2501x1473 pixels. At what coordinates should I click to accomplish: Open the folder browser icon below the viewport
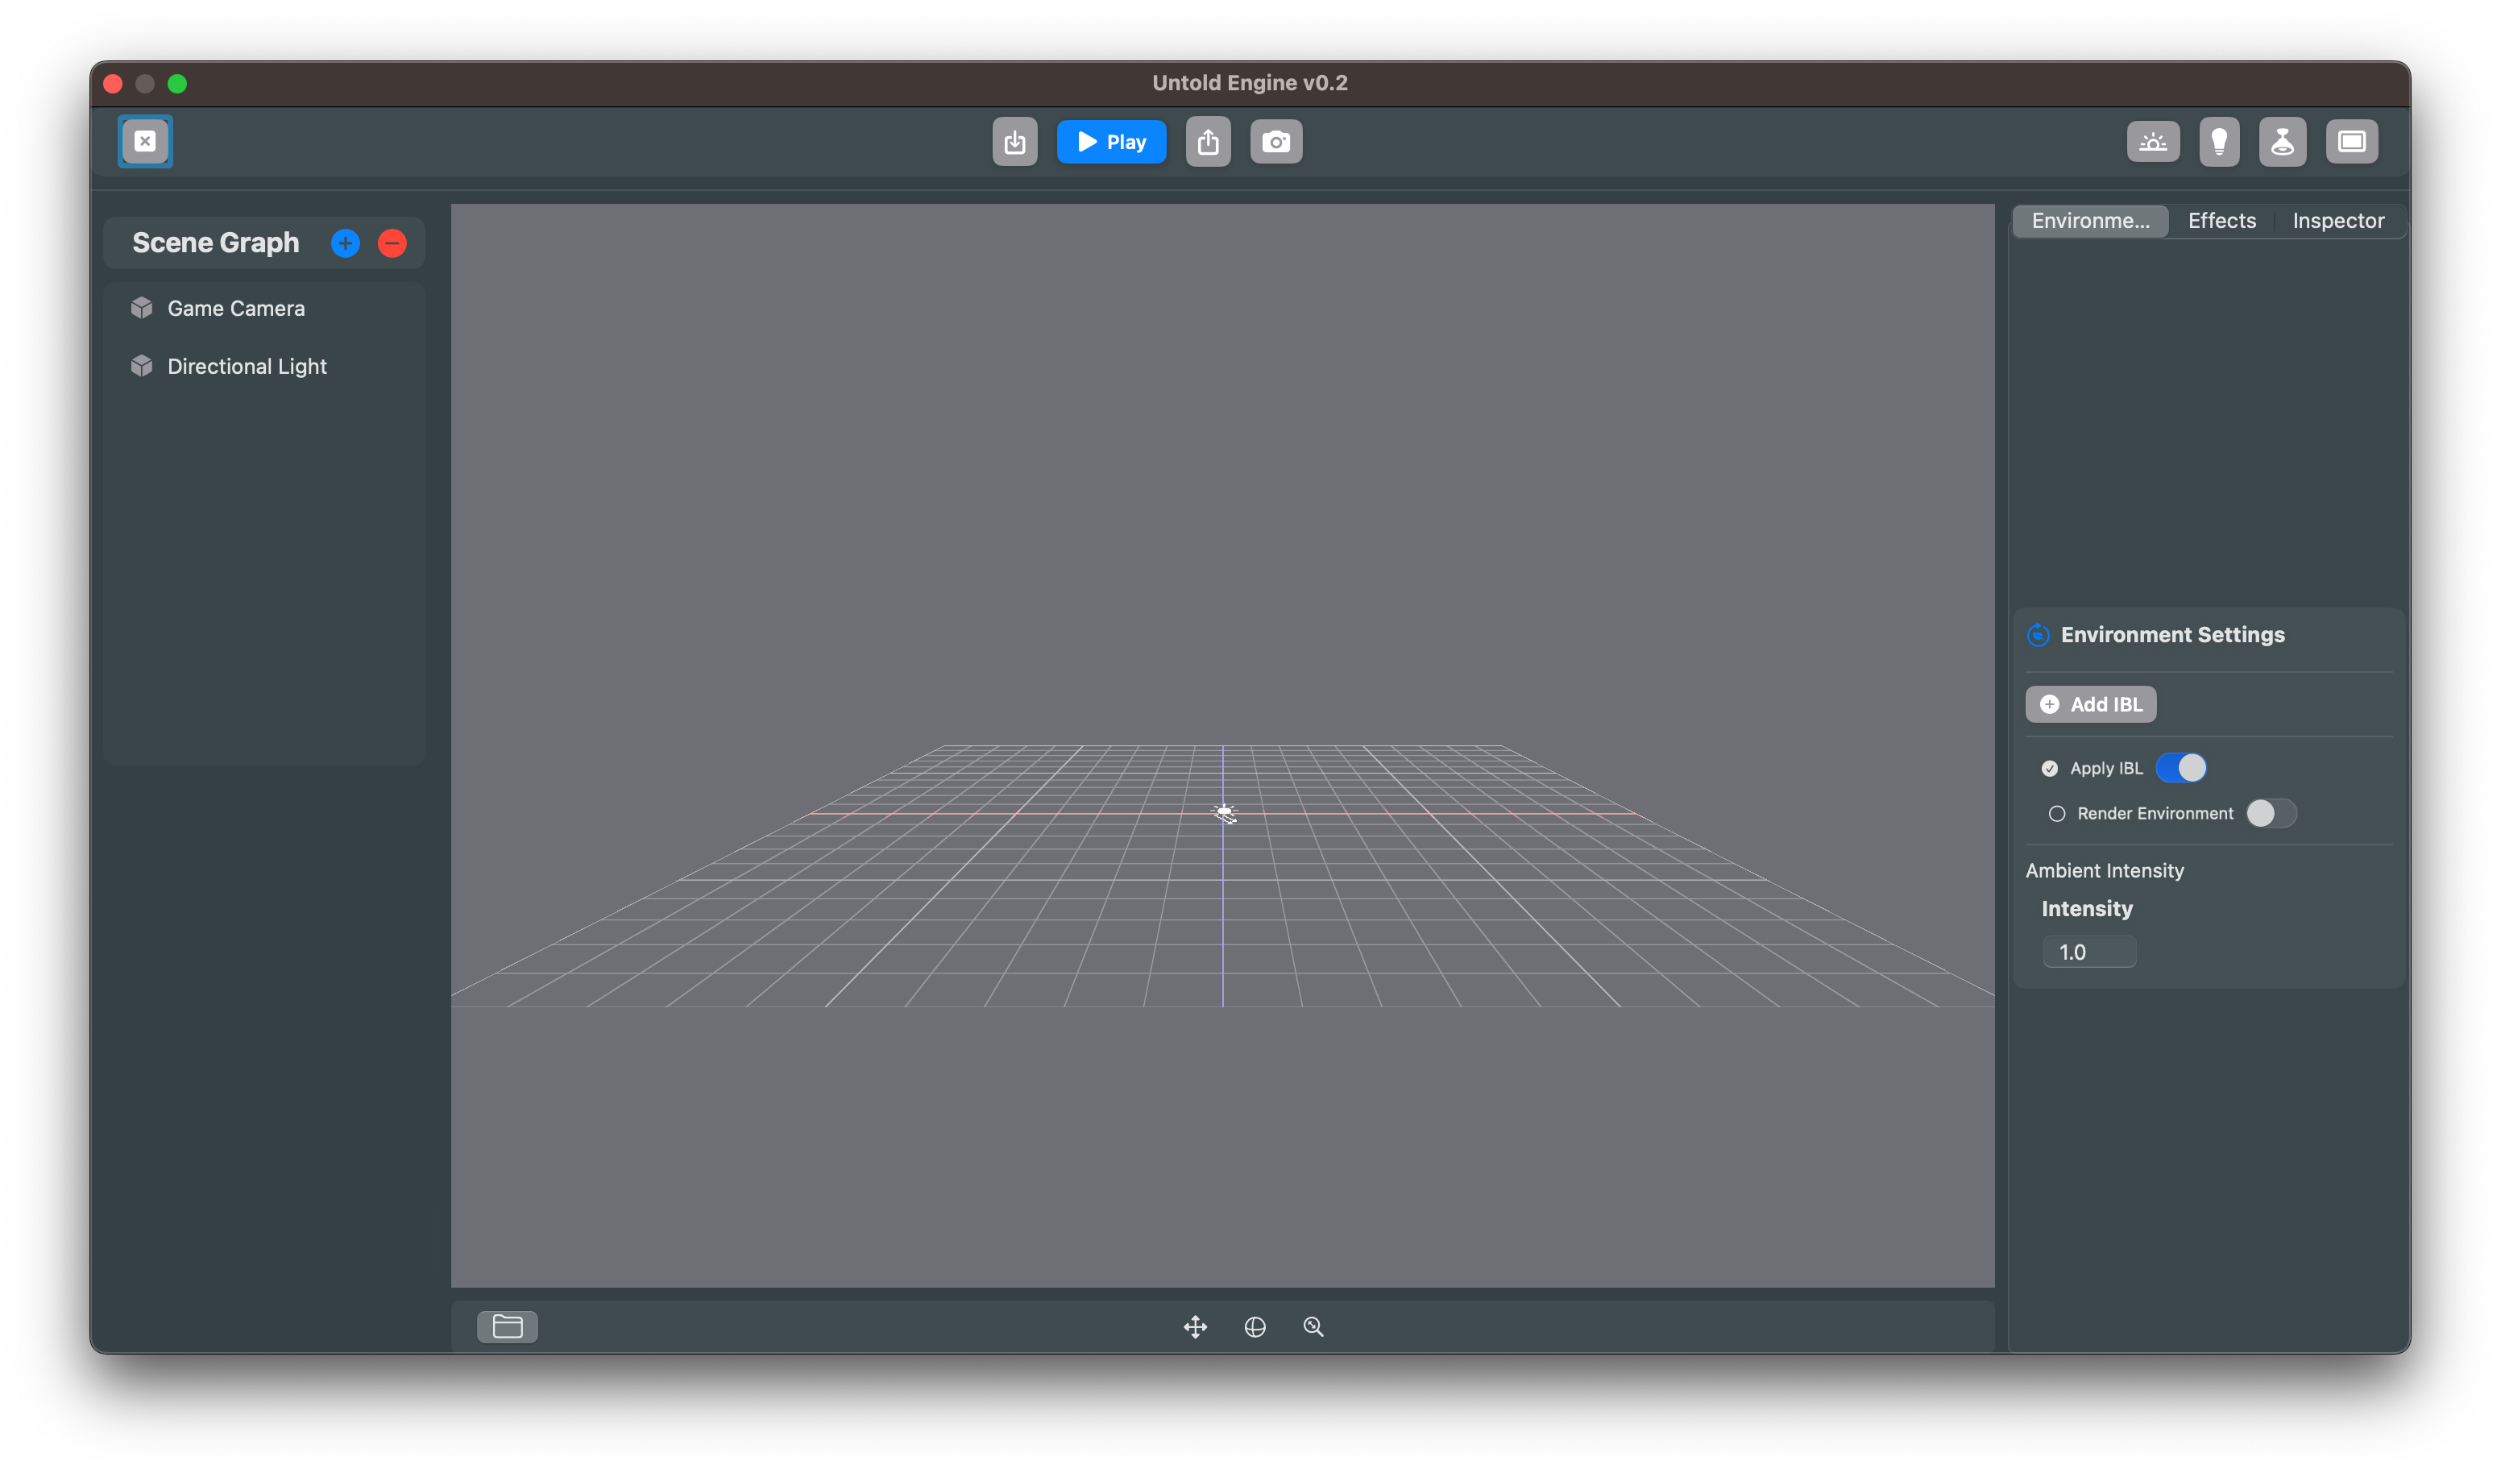(506, 1326)
